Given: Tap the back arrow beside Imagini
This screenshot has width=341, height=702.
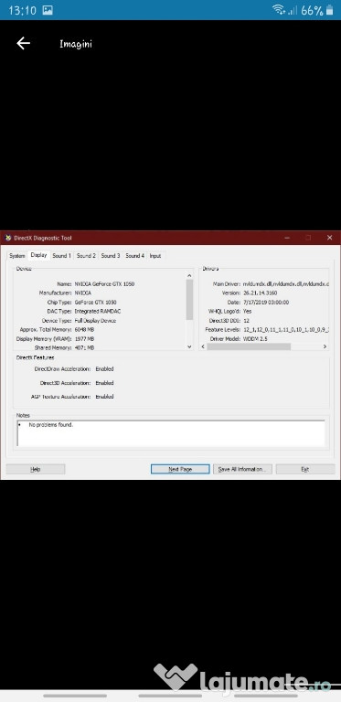Looking at the screenshot, I should [23, 43].
